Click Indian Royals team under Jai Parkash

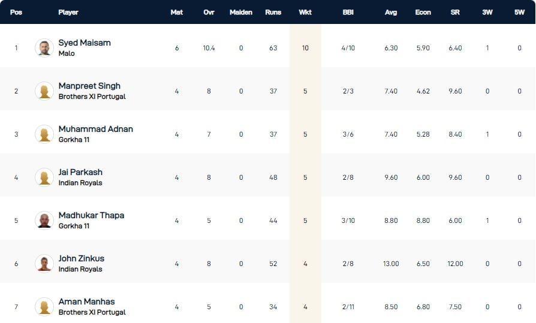pyautogui.click(x=80, y=183)
